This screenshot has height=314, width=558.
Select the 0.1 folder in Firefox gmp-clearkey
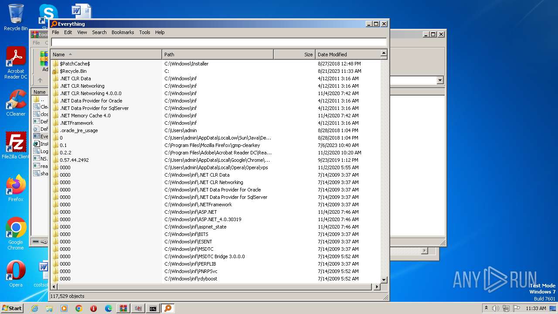click(215, 145)
